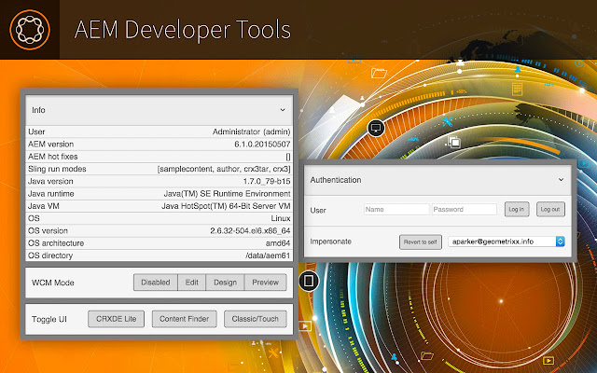Toggle the Content Finder
Screen dimensions: 597x373
185,319
